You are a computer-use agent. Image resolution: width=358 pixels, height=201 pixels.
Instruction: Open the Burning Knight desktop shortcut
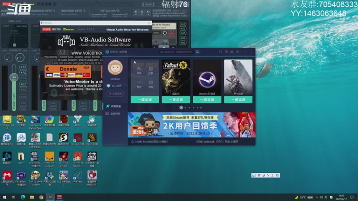pos(64,159)
